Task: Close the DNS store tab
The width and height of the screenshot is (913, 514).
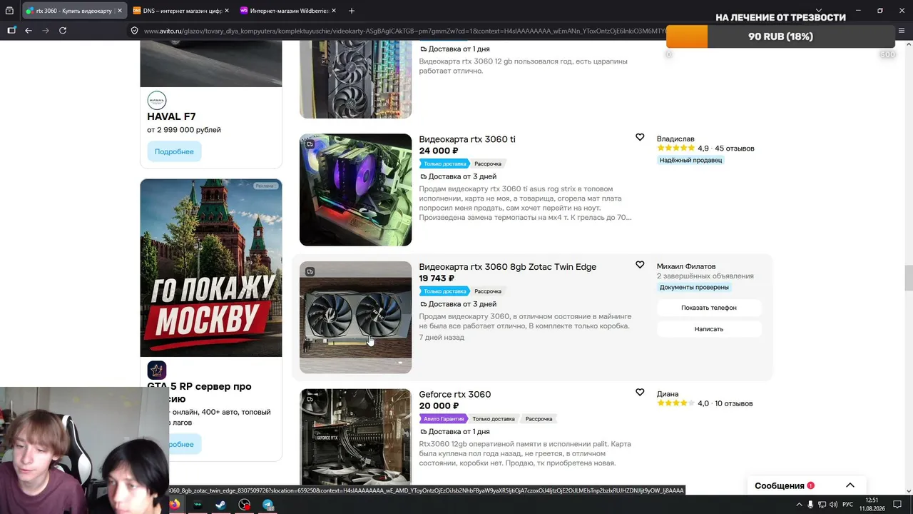Action: click(228, 11)
